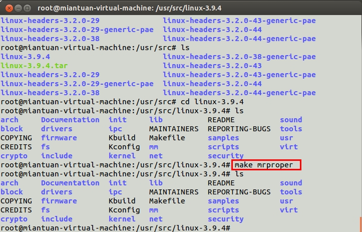Select Kconfig file listed before make mrproper

coord(124,147)
